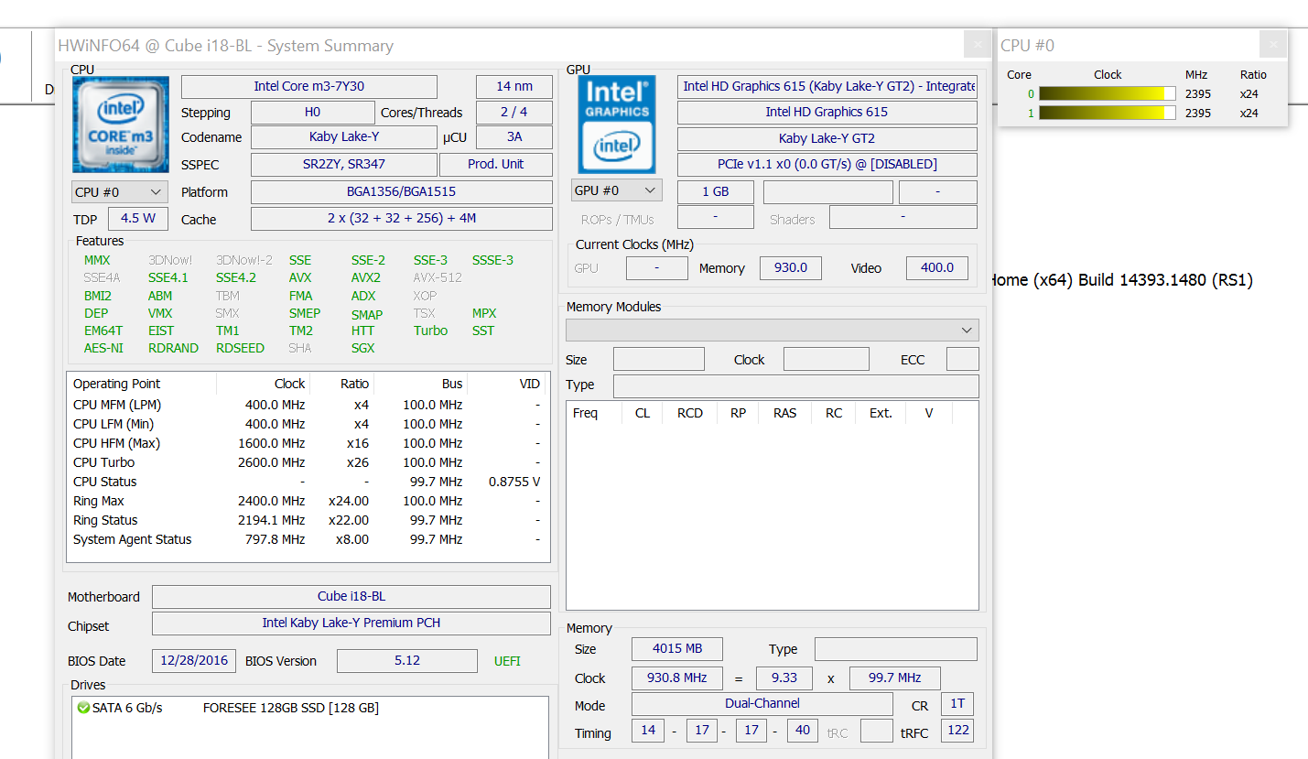Click the memory size 4015 MB field
This screenshot has width=1308, height=759.
676,649
